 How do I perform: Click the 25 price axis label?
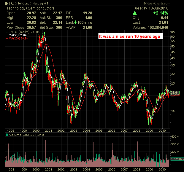pos(173,84)
